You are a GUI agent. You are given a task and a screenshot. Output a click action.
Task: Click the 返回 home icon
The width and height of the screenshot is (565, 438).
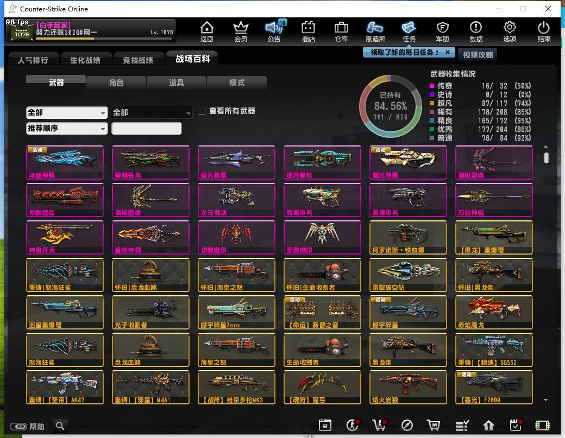click(207, 31)
